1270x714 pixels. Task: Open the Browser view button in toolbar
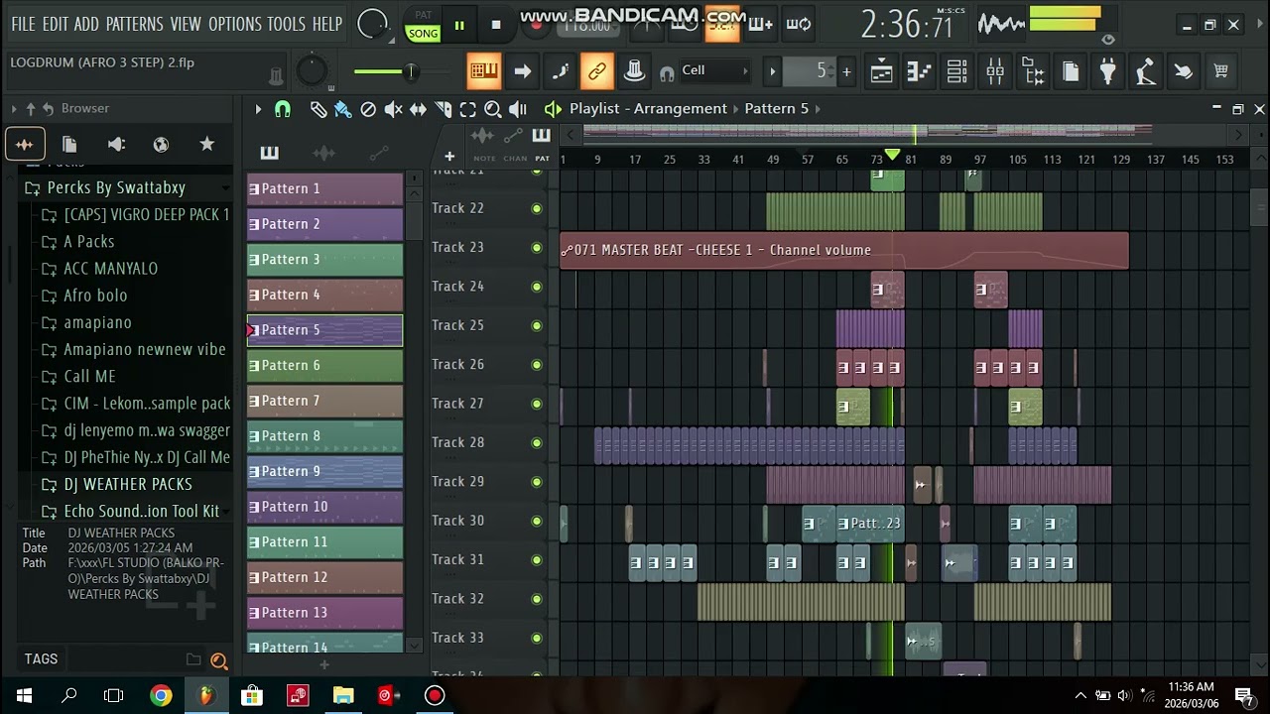click(x=1033, y=71)
